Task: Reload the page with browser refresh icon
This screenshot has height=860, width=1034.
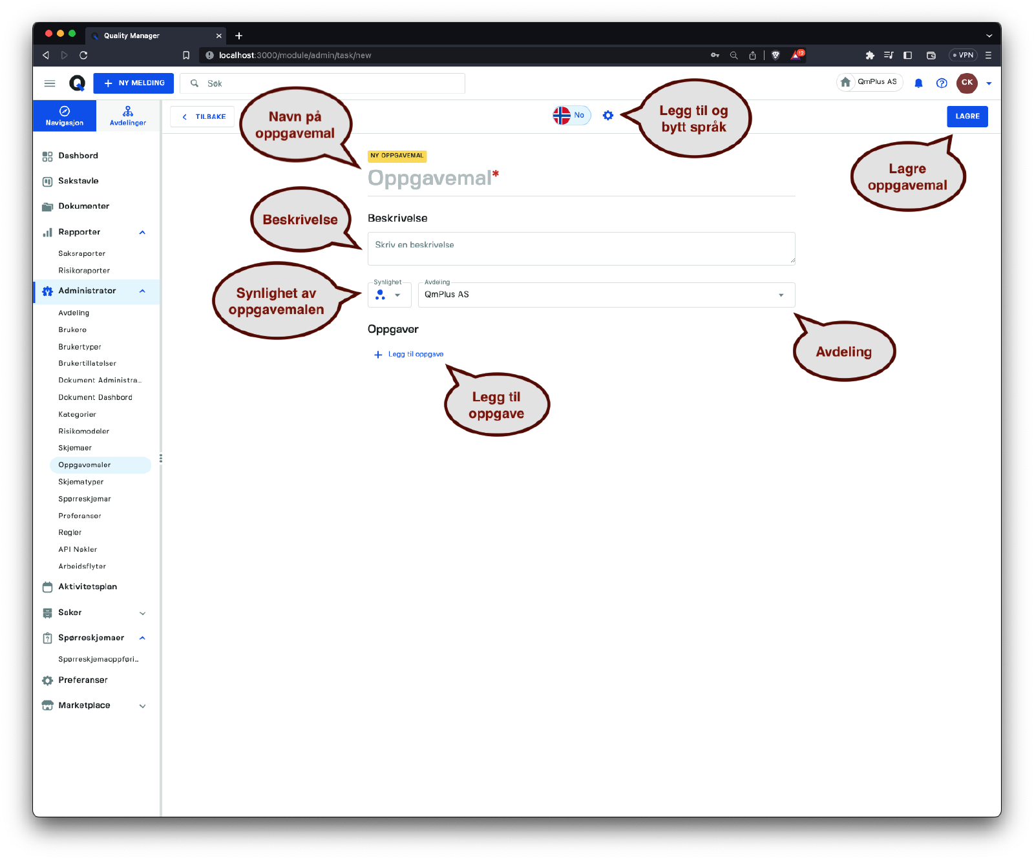Action: [83, 56]
